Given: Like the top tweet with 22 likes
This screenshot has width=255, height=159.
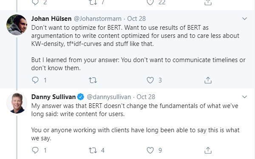Looking at the screenshot, I should (150, 2).
